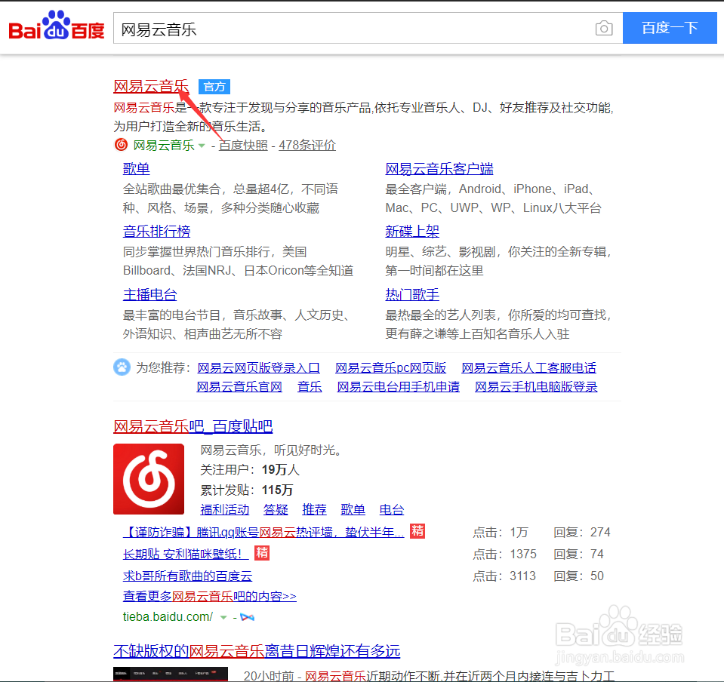The width and height of the screenshot is (724, 682).
Task: Click the tieba.baidu.com/ green URL
Action: (x=168, y=617)
